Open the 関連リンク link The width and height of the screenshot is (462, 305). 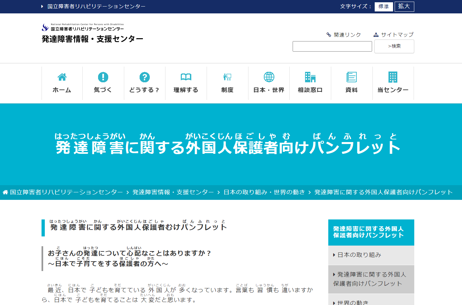(347, 35)
